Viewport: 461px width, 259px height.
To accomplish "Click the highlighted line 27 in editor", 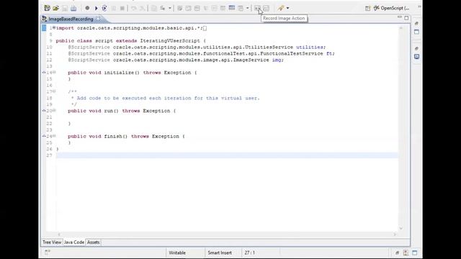I will [x=227, y=155].
